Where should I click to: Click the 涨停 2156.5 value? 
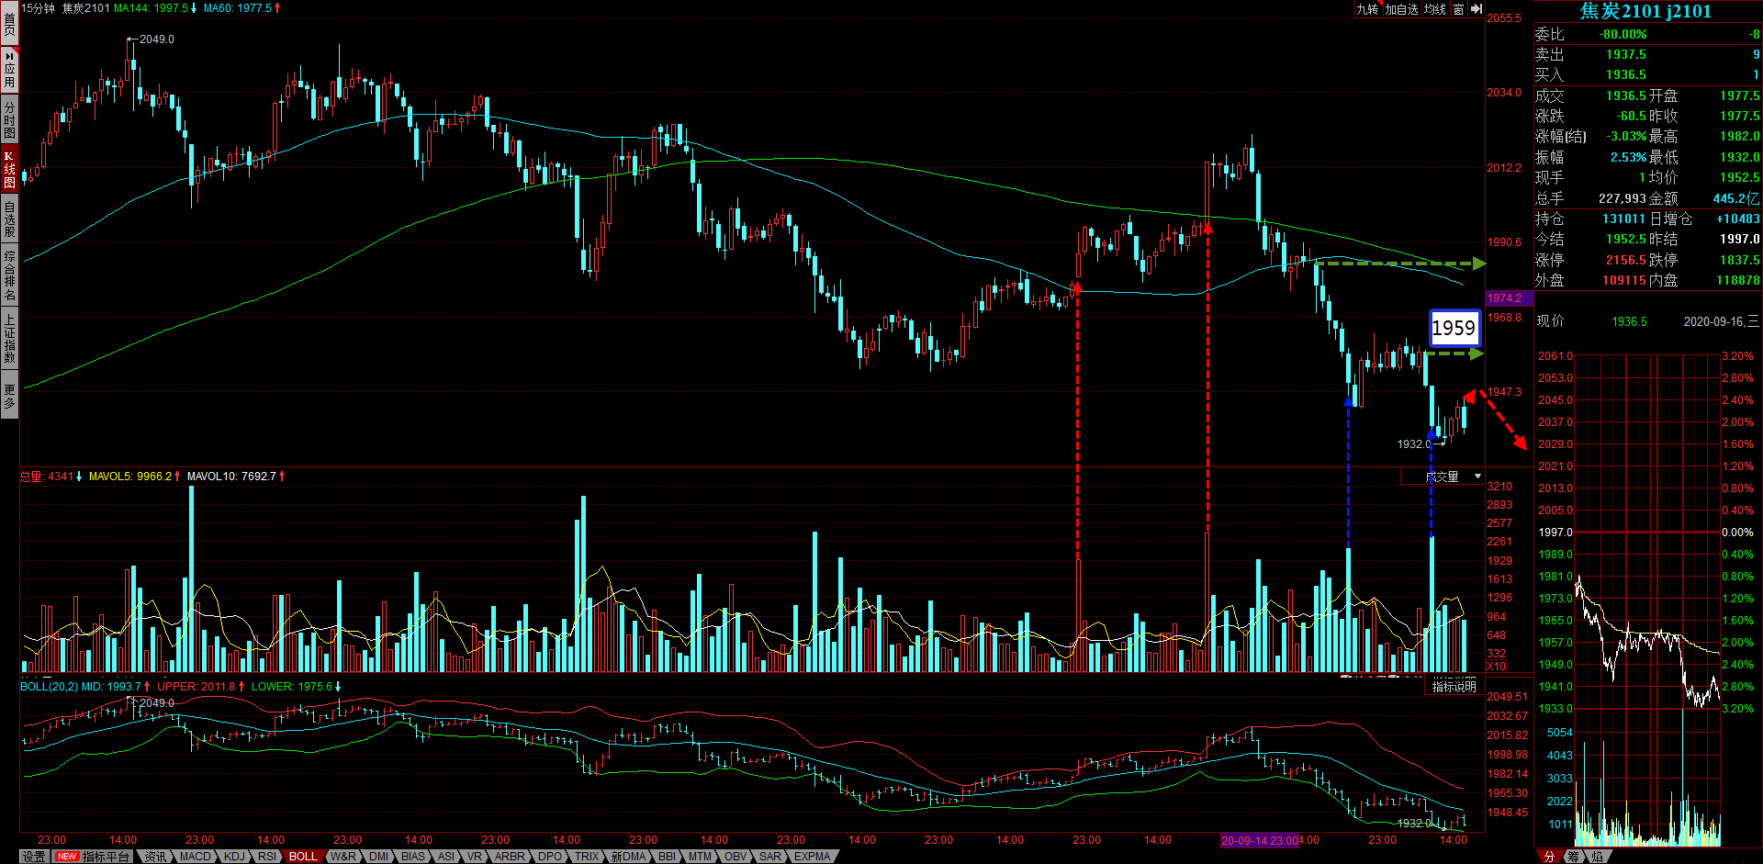click(x=1625, y=260)
